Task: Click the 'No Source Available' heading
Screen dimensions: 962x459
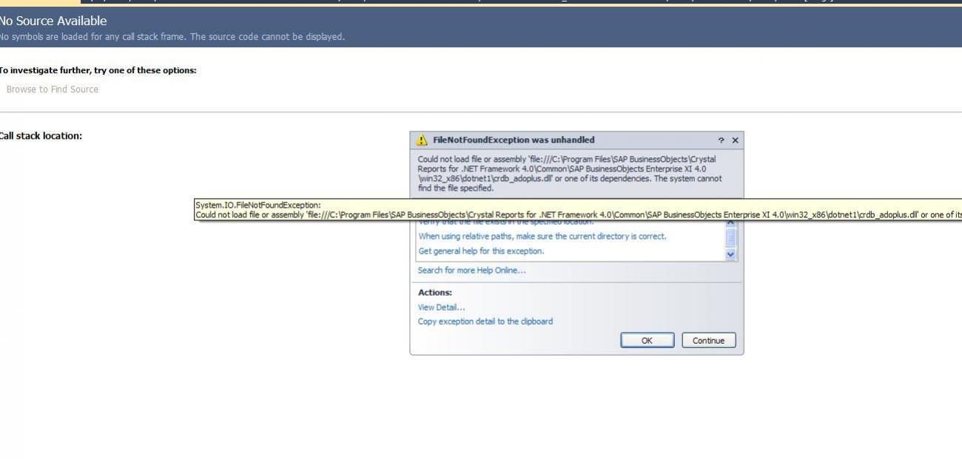Action: (53, 21)
